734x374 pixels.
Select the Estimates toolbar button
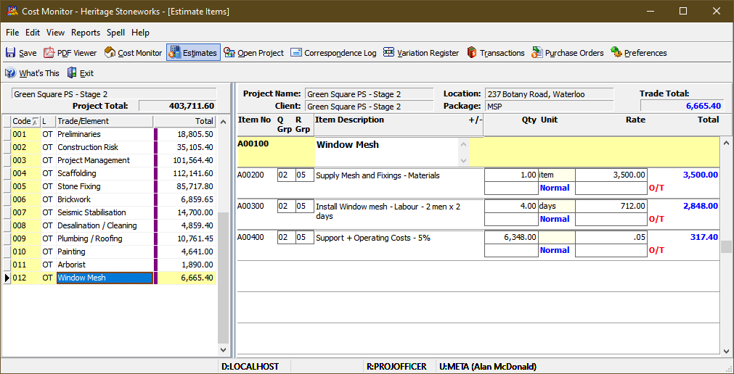pyautogui.click(x=193, y=53)
